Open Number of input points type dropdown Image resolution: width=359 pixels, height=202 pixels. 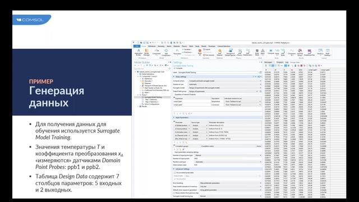click(x=228, y=155)
